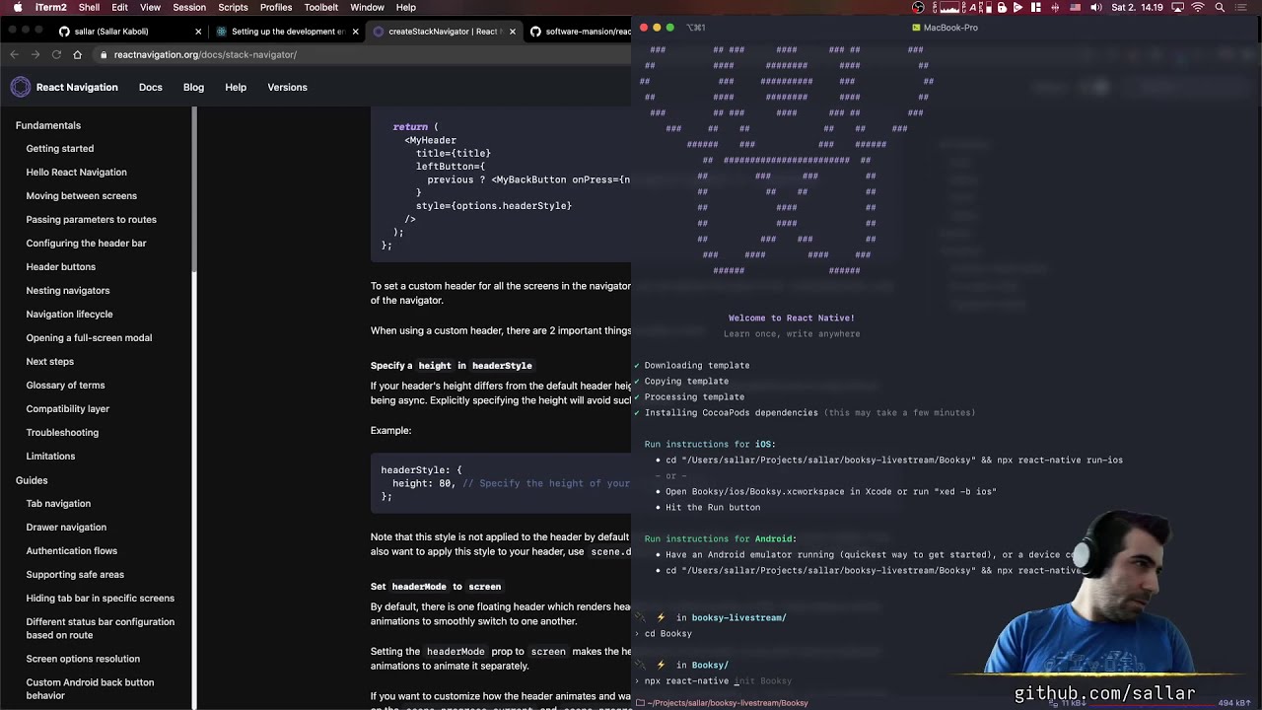Open Next steps sidebar page
The height and width of the screenshot is (710, 1262).
50,361
